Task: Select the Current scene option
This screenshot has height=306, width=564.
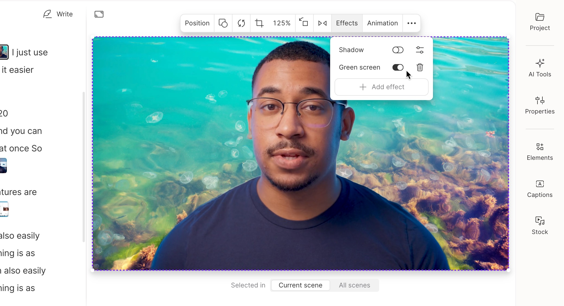Action: (300, 285)
